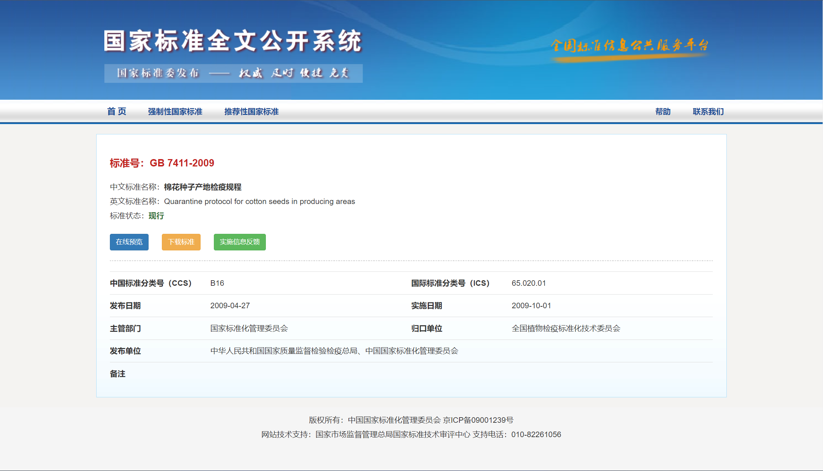Viewport: 823px width, 471px height.
Task: Click 联系我们 in navigation bar
Action: (708, 112)
